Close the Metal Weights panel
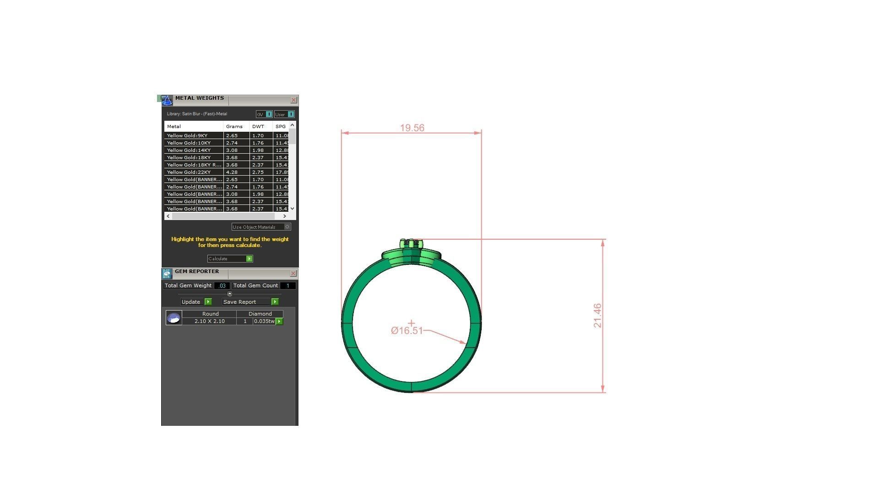Image resolution: width=879 pixels, height=494 pixels. (293, 100)
